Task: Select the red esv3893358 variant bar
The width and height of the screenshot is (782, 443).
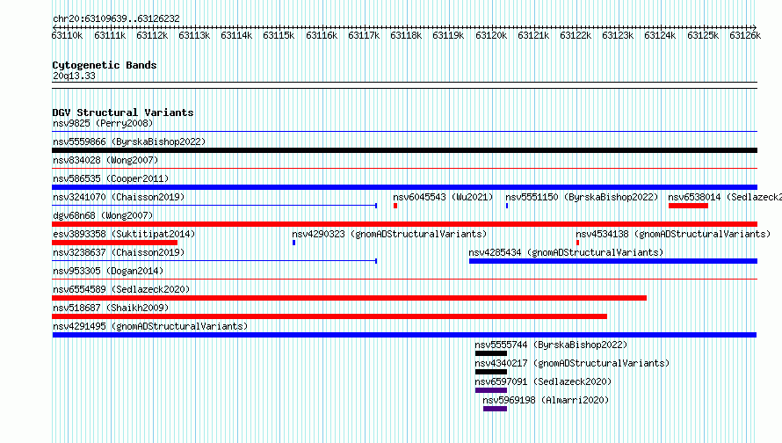Action: pos(115,243)
